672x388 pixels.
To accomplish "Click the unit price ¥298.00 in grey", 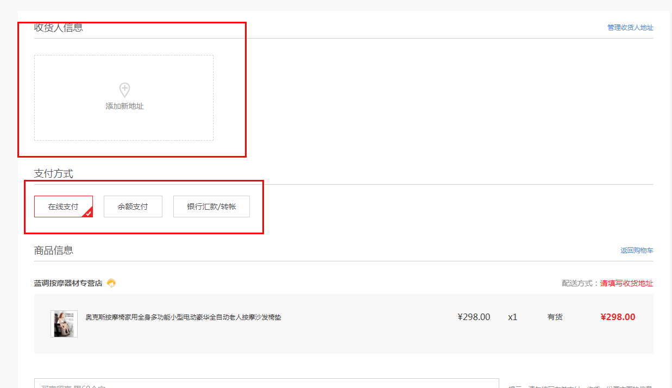I will [x=474, y=317].
